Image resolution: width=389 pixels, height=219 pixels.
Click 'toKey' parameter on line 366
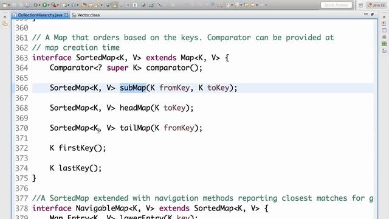218,88
